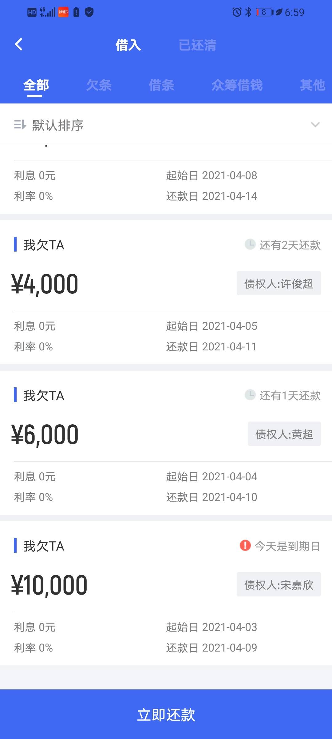The image size is (332, 739).
Task: Open the 众筹借钱 tab
Action: coord(237,85)
